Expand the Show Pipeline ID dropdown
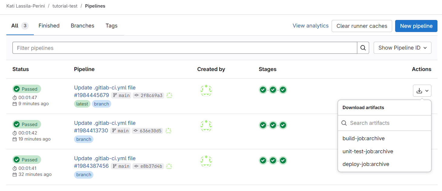Image resolution: width=442 pixels, height=191 pixels. coord(402,48)
